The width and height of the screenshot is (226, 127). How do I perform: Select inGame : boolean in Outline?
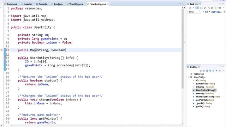click(205, 87)
